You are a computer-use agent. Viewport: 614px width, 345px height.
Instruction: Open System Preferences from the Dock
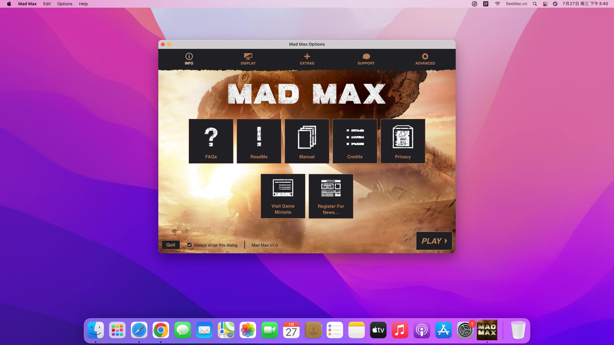pyautogui.click(x=465, y=330)
